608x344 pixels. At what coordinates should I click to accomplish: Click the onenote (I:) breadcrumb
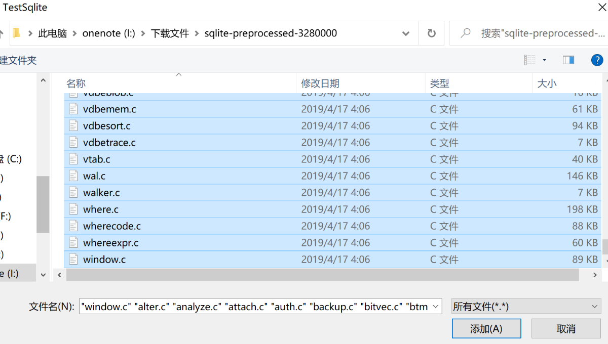(109, 33)
